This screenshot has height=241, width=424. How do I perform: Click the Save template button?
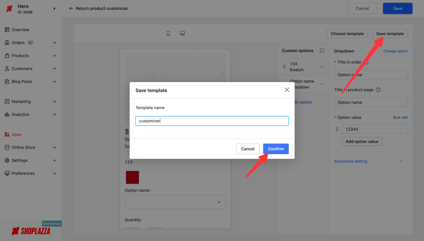click(x=390, y=34)
